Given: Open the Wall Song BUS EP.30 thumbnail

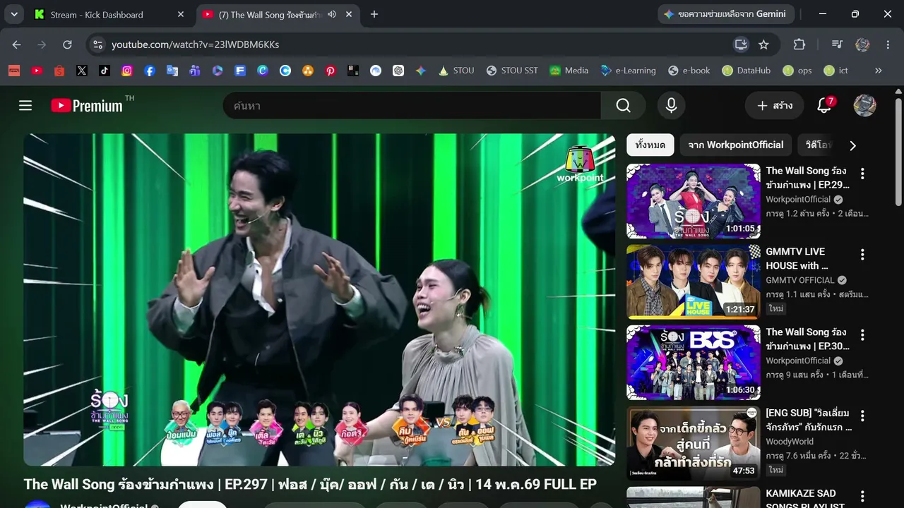Looking at the screenshot, I should click(694, 363).
